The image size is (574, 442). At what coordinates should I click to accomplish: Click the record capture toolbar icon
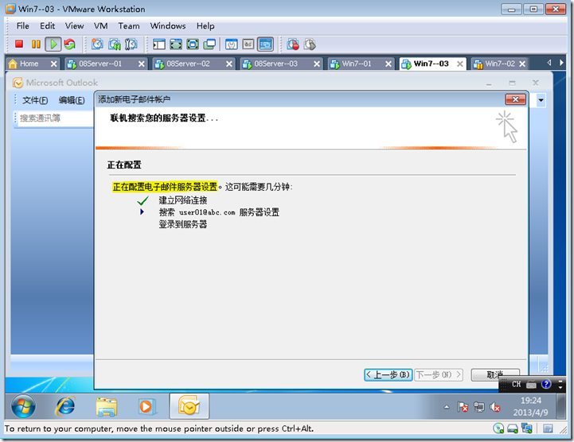click(293, 45)
